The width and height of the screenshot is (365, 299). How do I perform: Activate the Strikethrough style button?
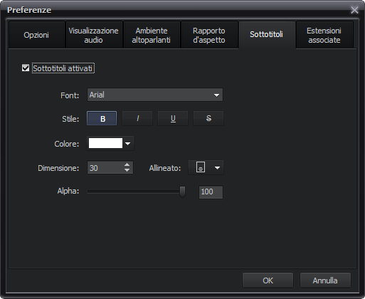tap(208, 118)
